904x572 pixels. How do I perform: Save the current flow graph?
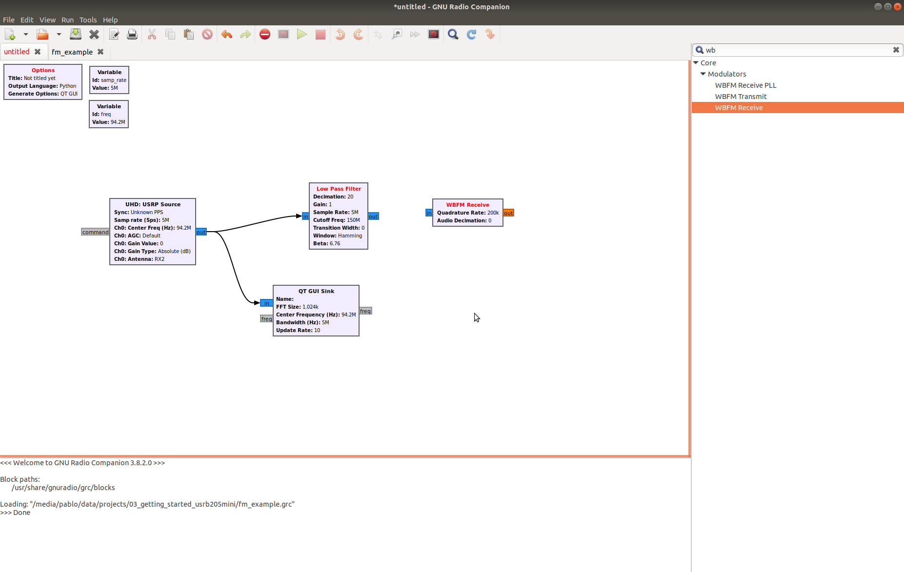point(76,35)
